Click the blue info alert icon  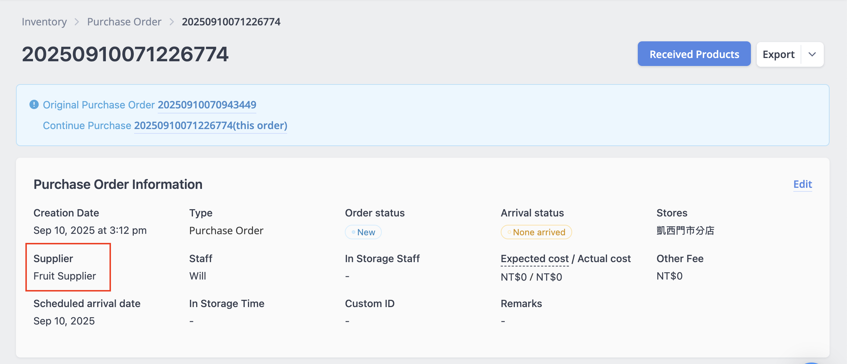34,105
